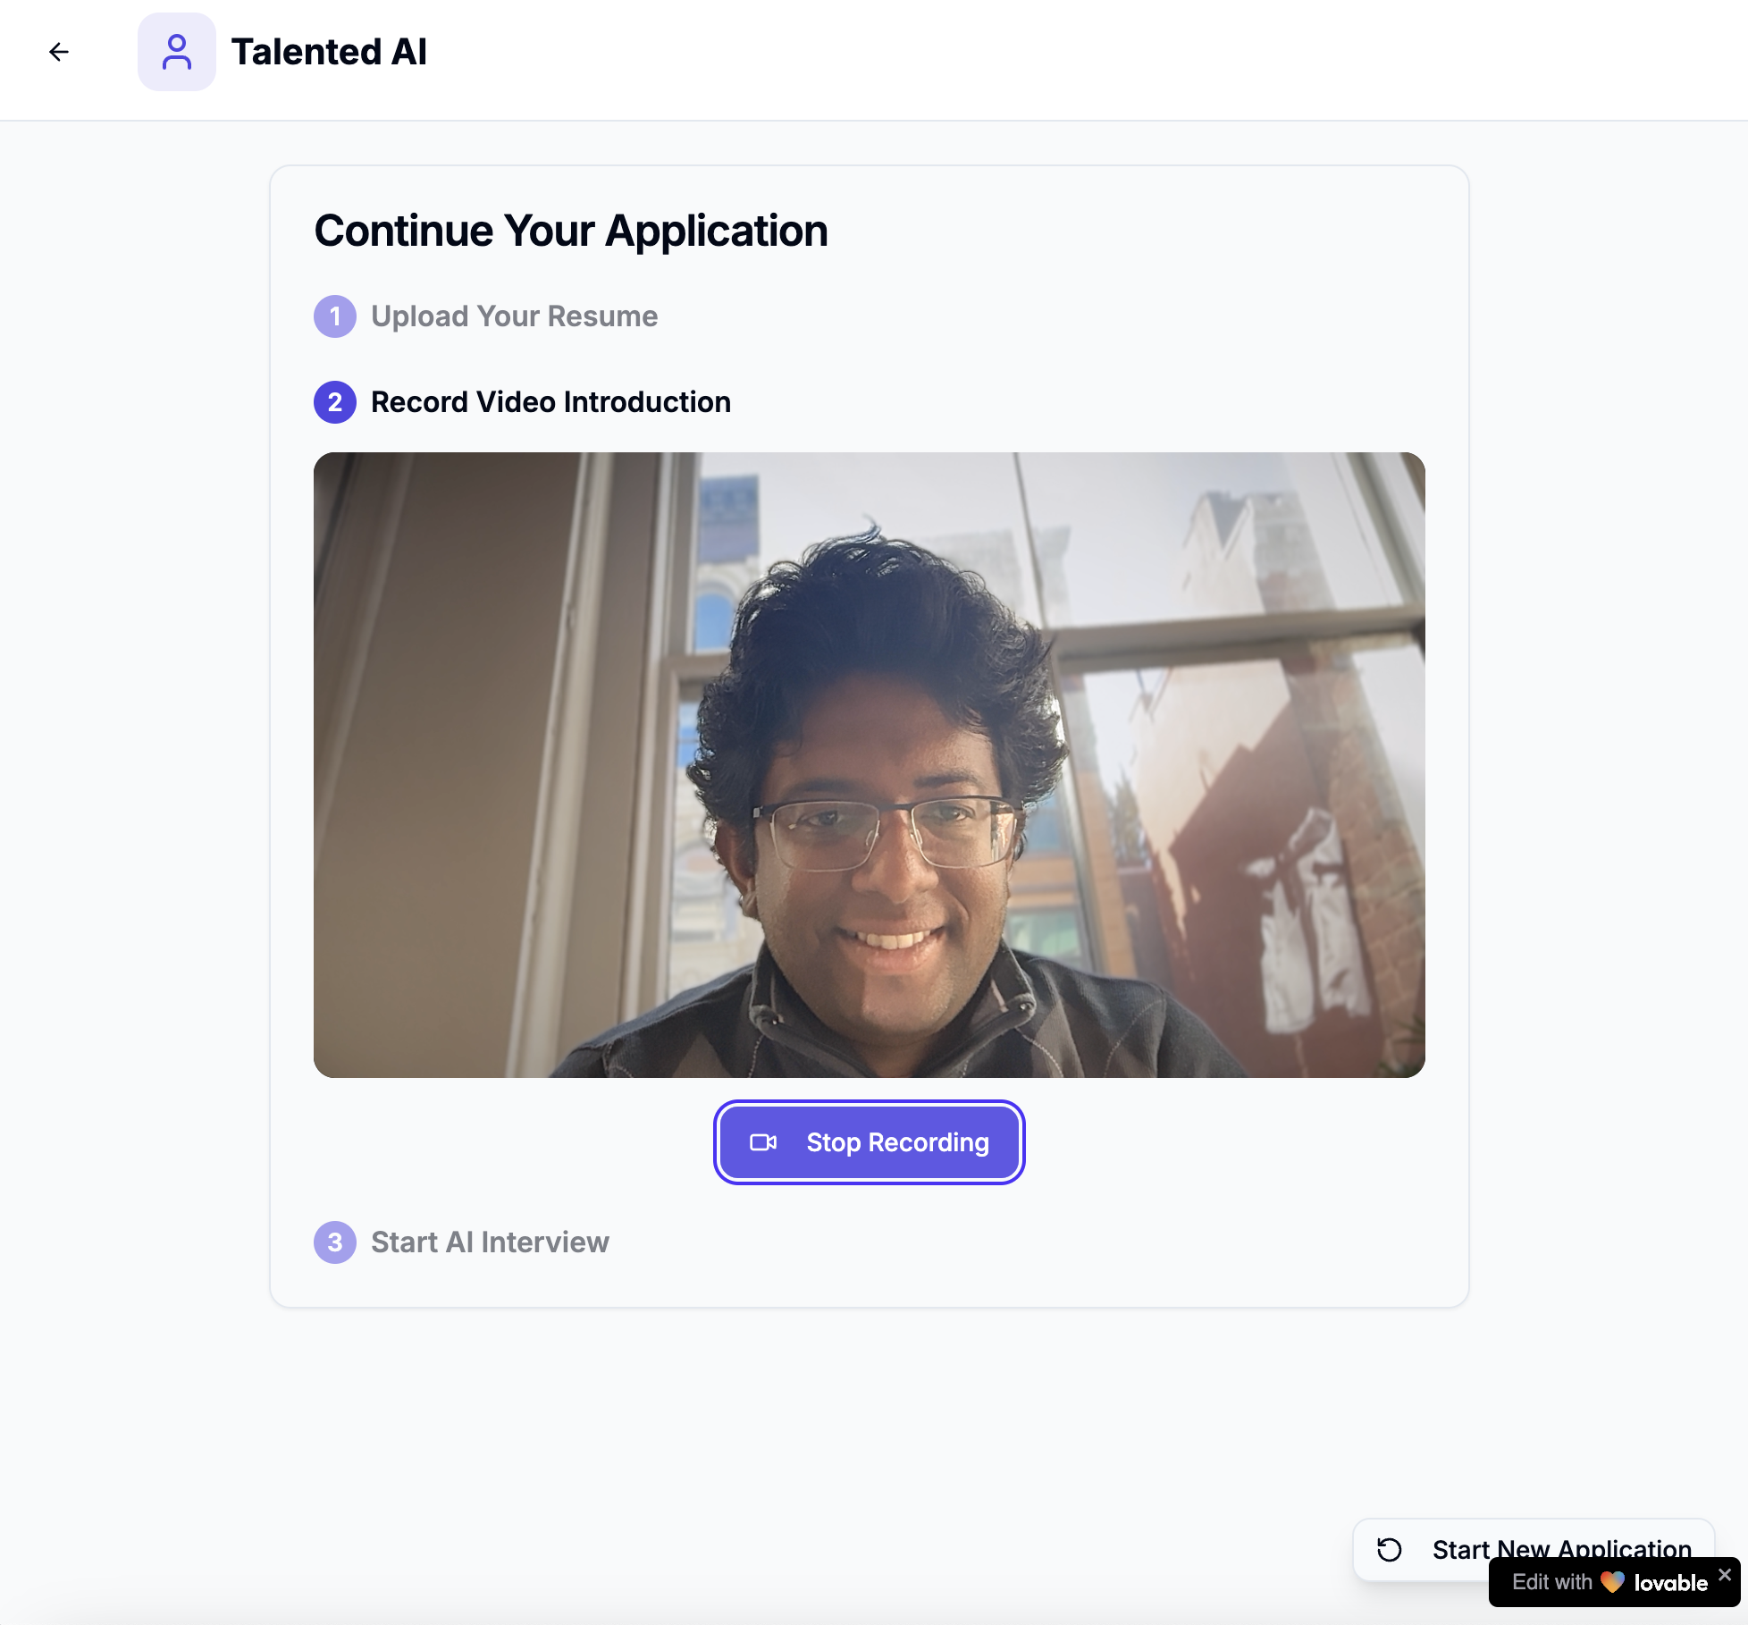
Task: Open the Upload Your Resume step
Action: click(514, 316)
